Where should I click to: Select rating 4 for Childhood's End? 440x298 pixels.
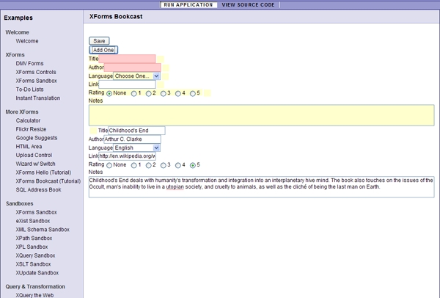179,165
